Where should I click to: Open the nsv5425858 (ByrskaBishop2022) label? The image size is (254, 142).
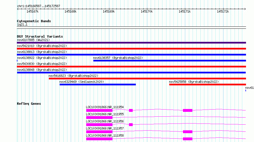(194, 82)
